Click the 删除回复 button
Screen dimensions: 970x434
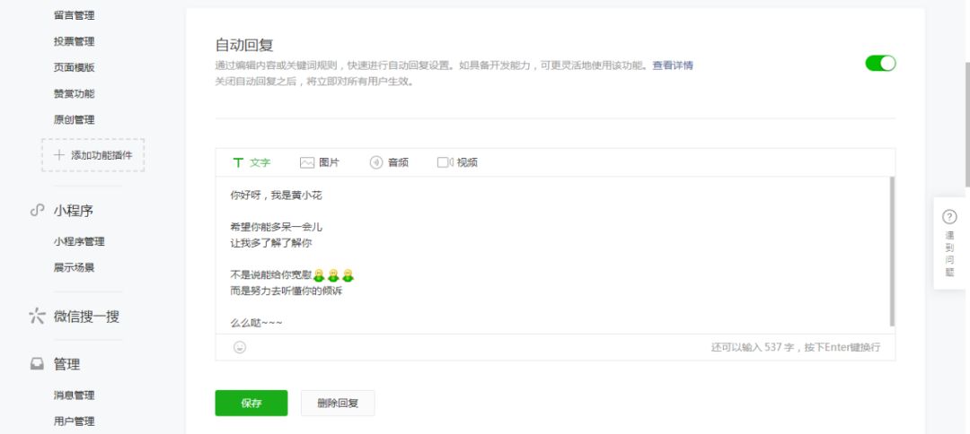click(x=338, y=404)
